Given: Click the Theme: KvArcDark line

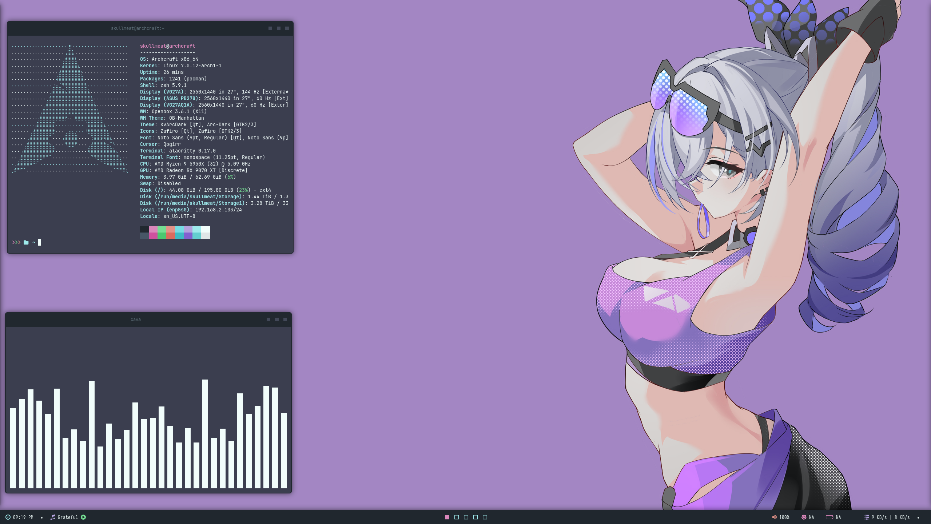Looking at the screenshot, I should click(198, 124).
